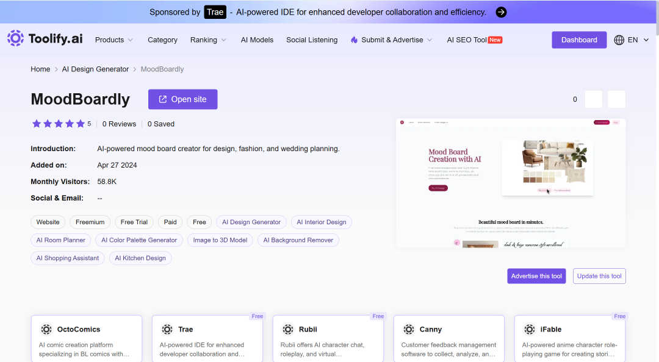Click the 0 Reviews link
Viewport: 659px width, 362px height.
(x=120, y=124)
